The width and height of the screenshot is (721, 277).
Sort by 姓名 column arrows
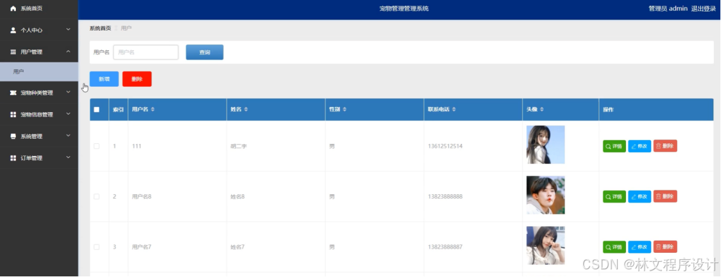[x=246, y=110]
